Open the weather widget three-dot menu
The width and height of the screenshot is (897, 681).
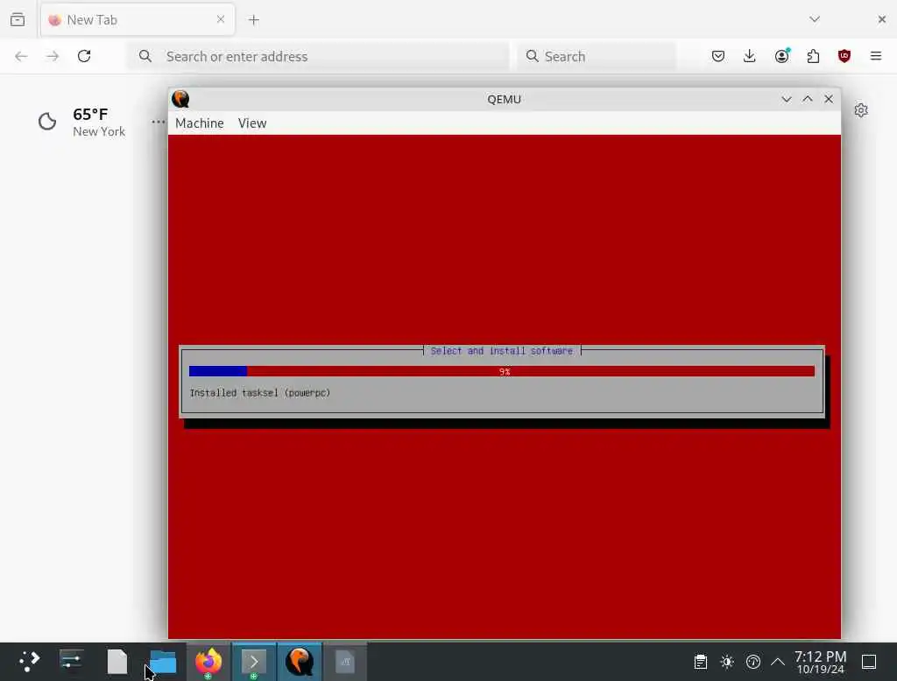[159, 122]
